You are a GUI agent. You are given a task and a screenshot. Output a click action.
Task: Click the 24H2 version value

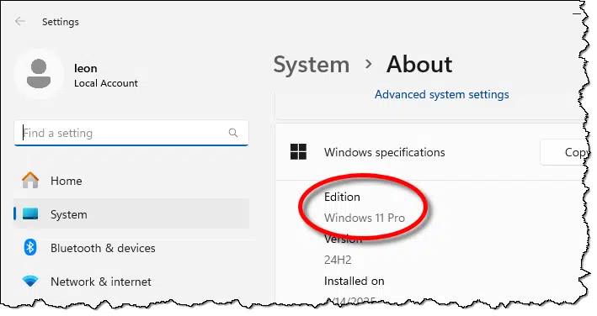pos(338,260)
